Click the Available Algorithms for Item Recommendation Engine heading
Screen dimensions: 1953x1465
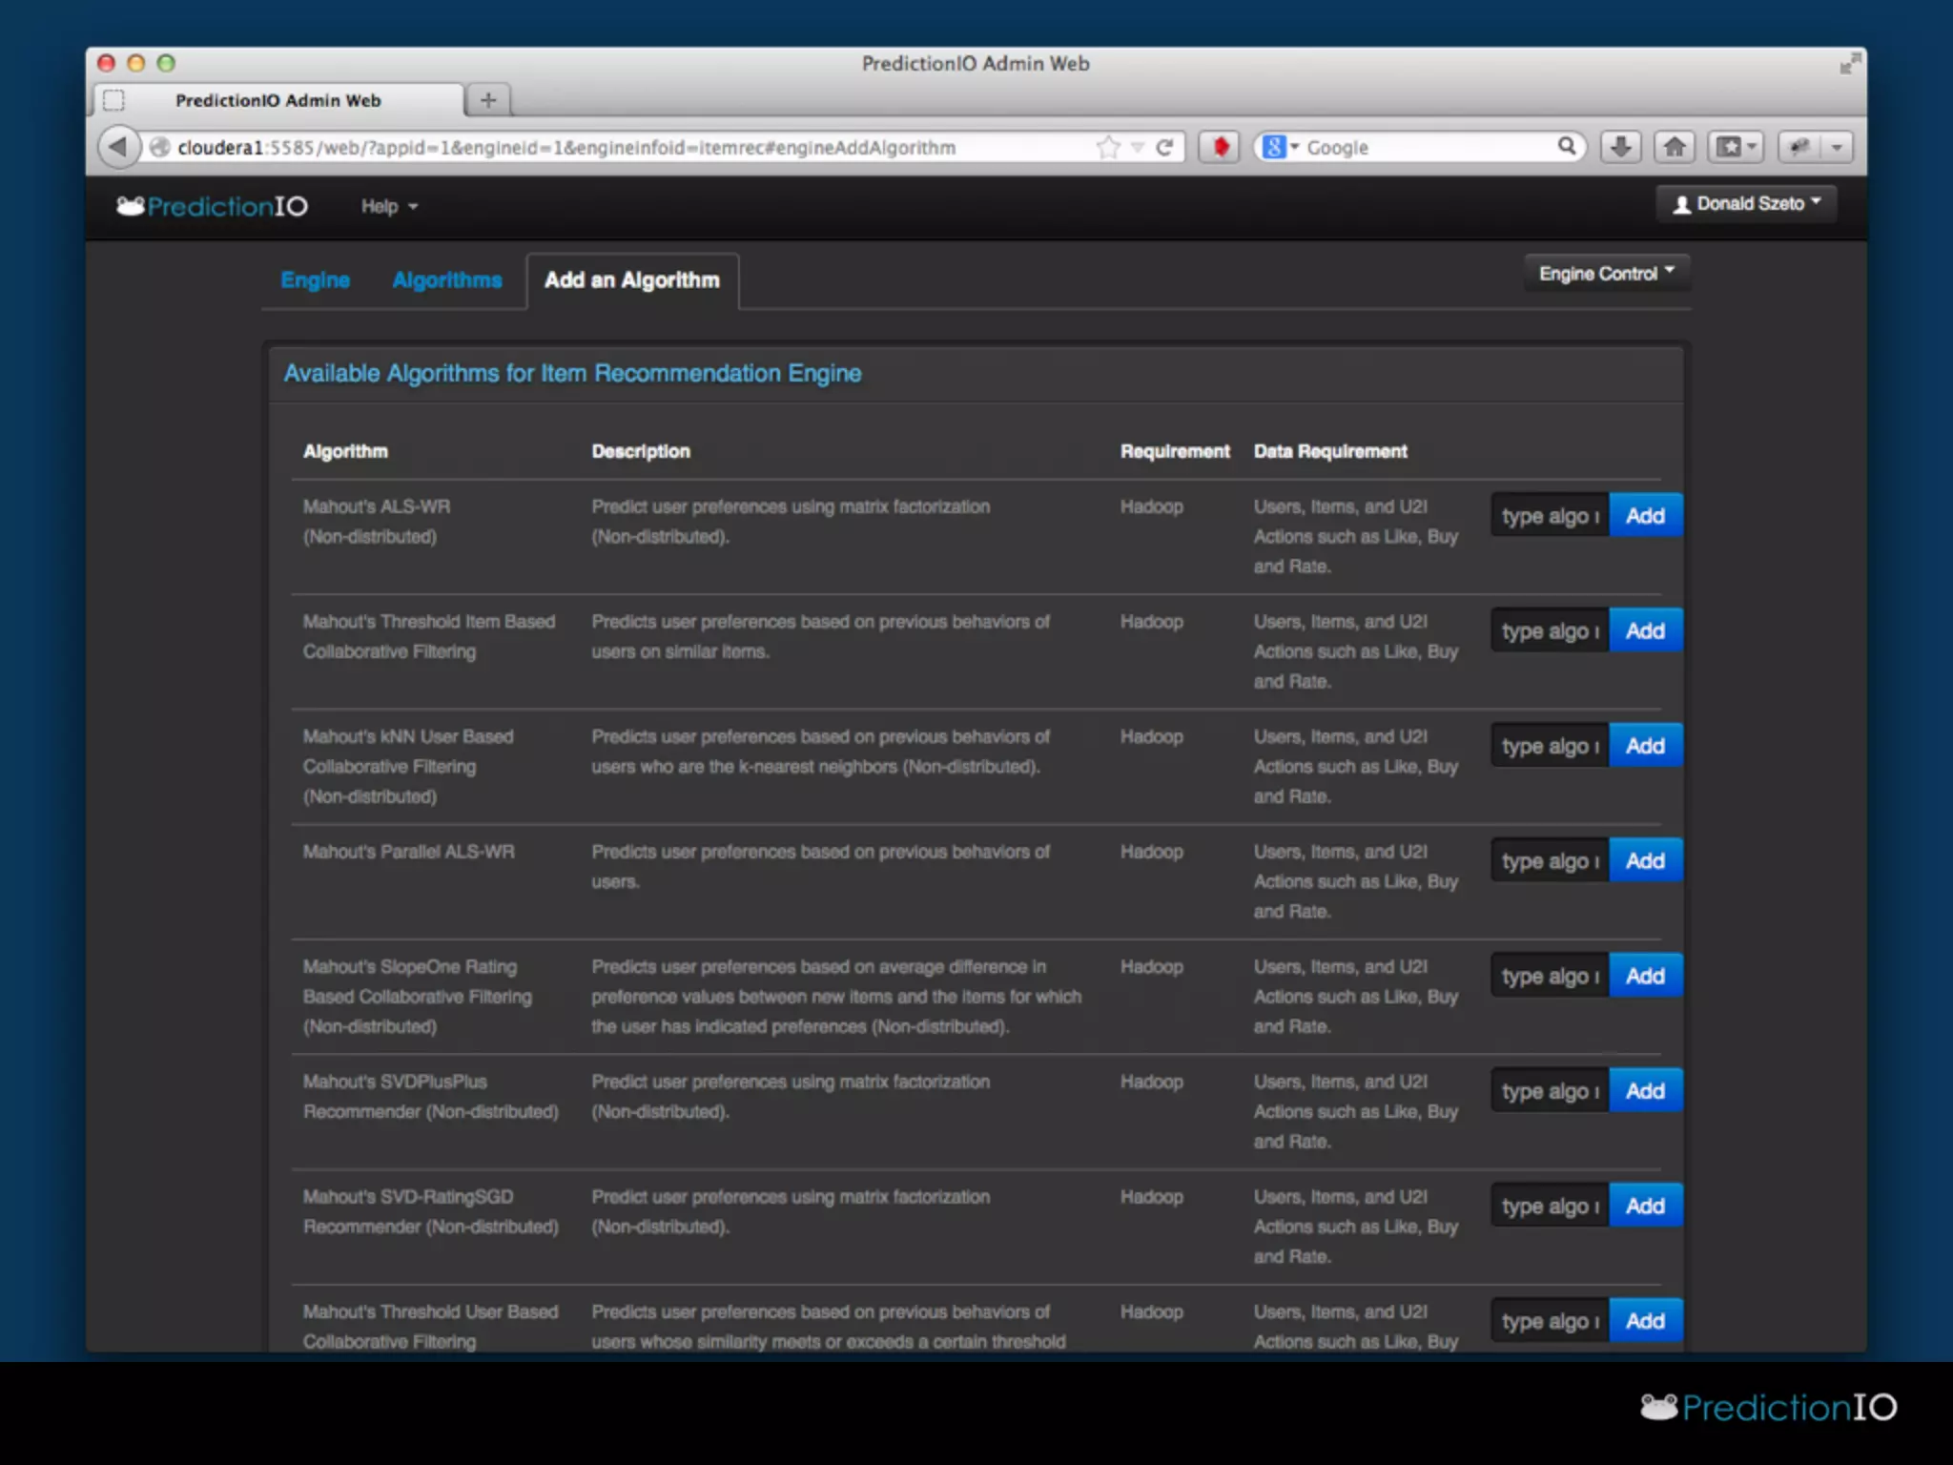point(572,373)
